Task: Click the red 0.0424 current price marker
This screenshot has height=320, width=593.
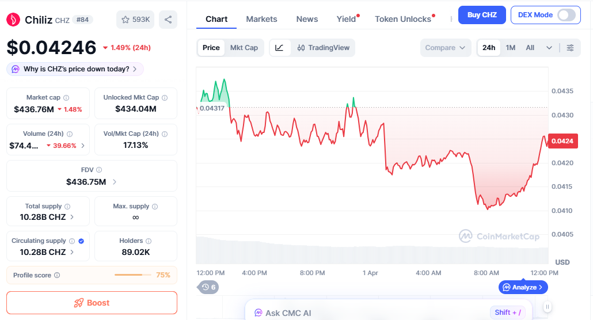Action: (x=562, y=141)
